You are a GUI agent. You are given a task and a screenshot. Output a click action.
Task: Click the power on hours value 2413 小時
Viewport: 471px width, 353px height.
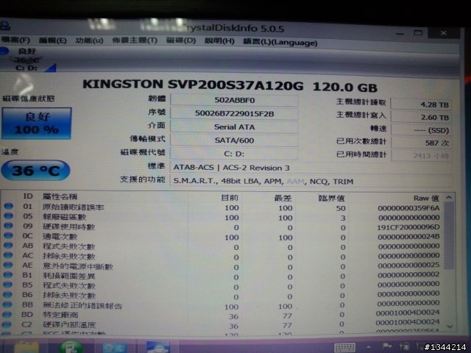coord(422,156)
